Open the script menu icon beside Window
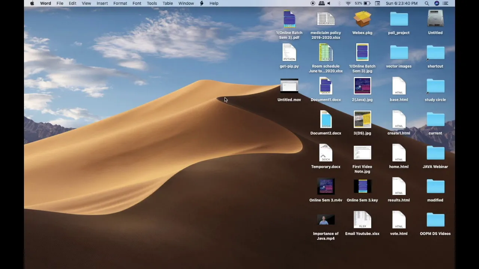479x269 pixels. (x=202, y=3)
